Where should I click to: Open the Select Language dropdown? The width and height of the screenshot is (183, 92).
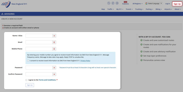coord(154,4)
